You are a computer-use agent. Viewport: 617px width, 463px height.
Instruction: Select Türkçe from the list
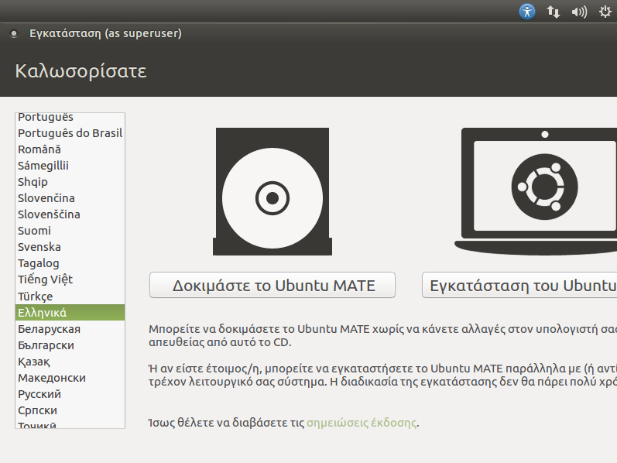click(36, 297)
